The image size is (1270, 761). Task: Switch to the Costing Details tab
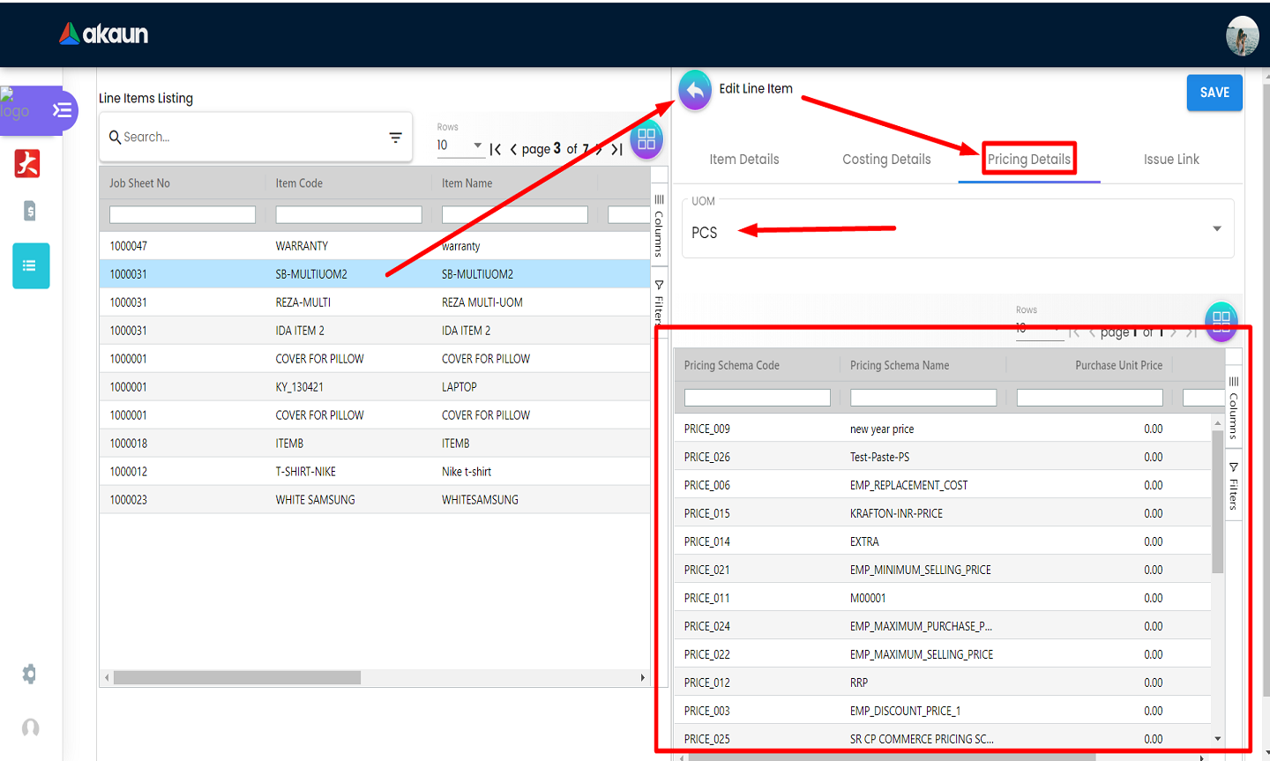point(886,160)
